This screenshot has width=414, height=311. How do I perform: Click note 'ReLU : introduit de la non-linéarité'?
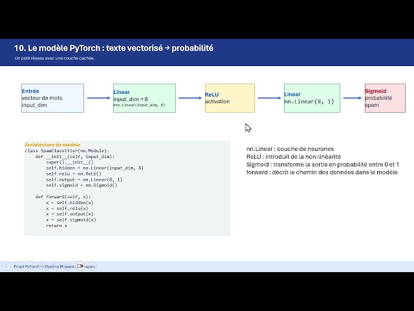pyautogui.click(x=294, y=157)
